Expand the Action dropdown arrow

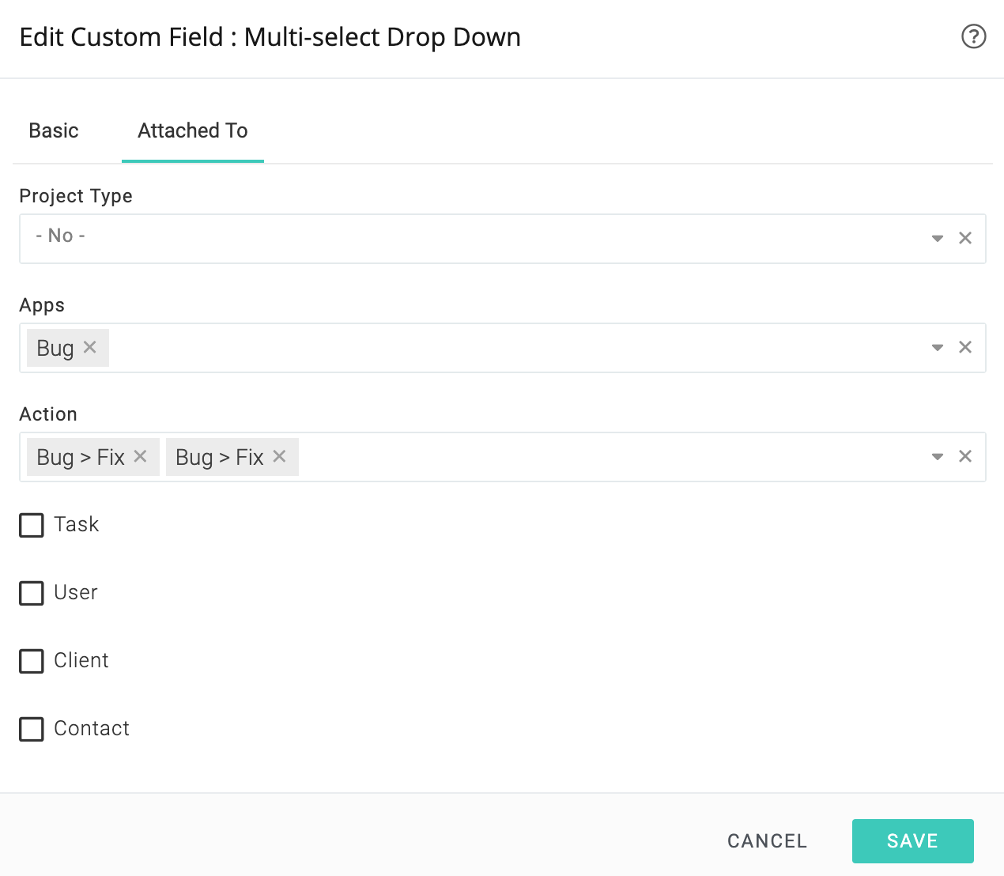click(938, 456)
